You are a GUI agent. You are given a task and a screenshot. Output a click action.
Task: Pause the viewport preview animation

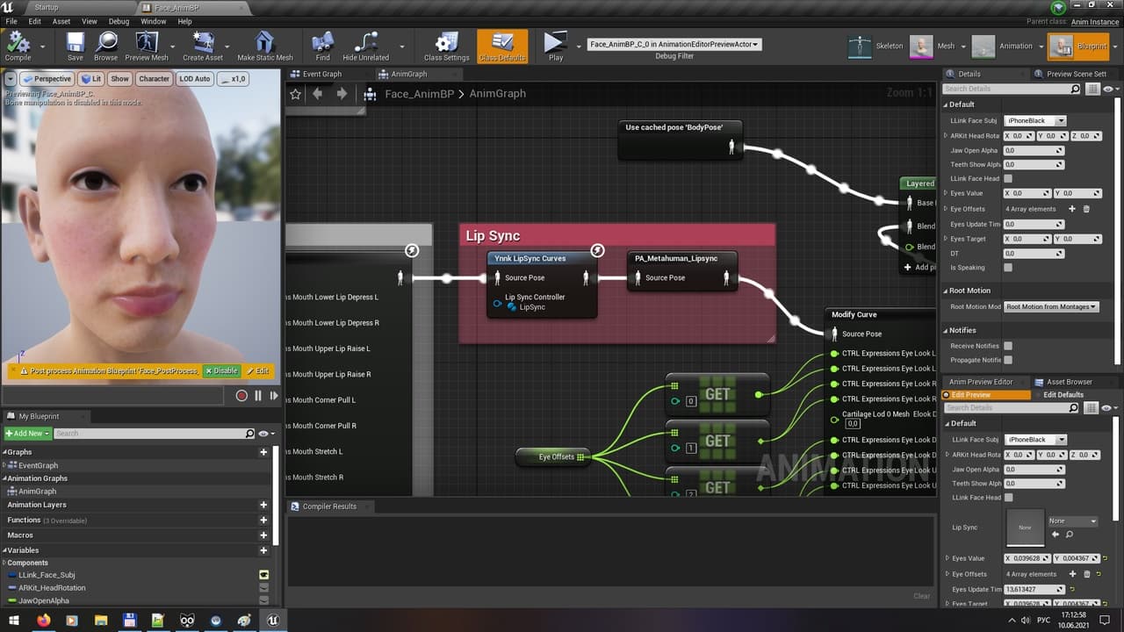(258, 396)
